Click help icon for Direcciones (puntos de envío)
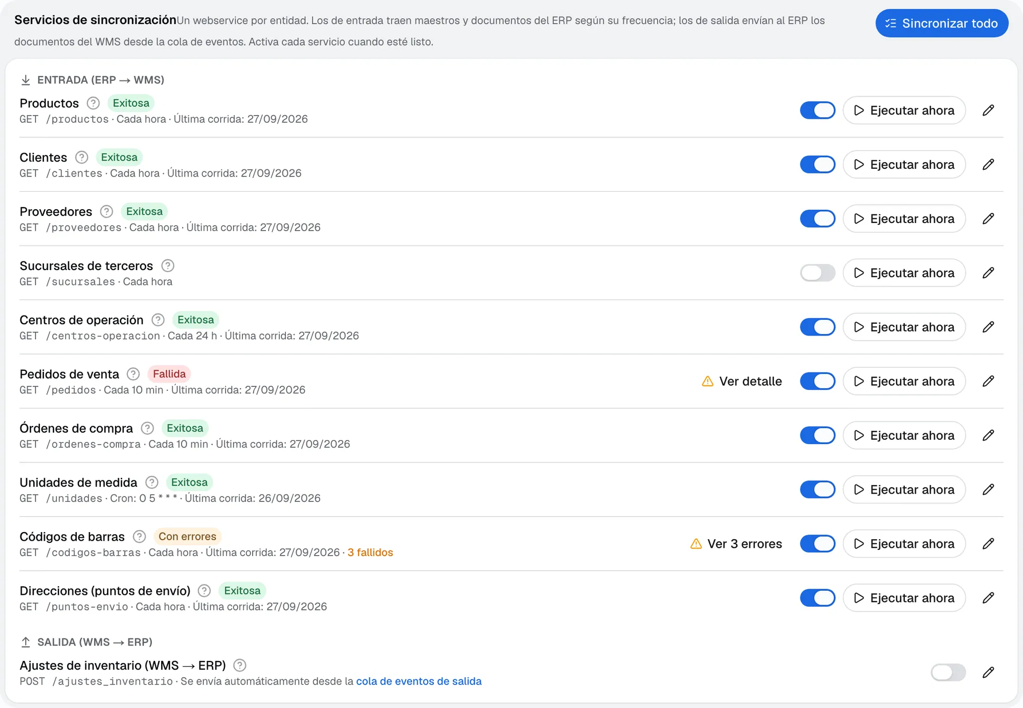 coord(204,591)
